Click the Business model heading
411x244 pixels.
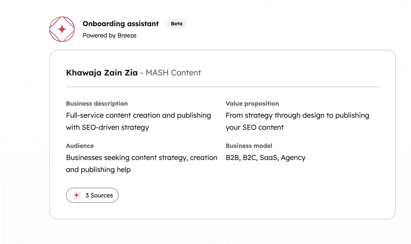(x=249, y=146)
